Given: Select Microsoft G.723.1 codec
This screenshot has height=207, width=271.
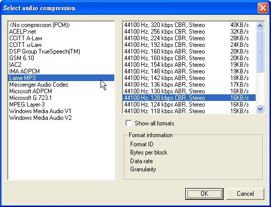Looking at the screenshot, I should (x=61, y=98).
